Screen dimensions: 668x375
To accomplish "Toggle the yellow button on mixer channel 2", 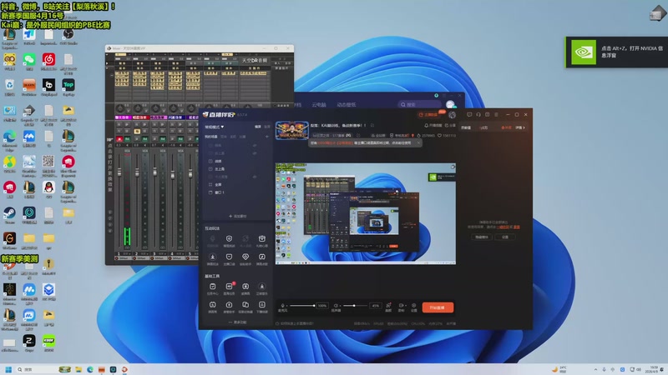I will 137,132.
